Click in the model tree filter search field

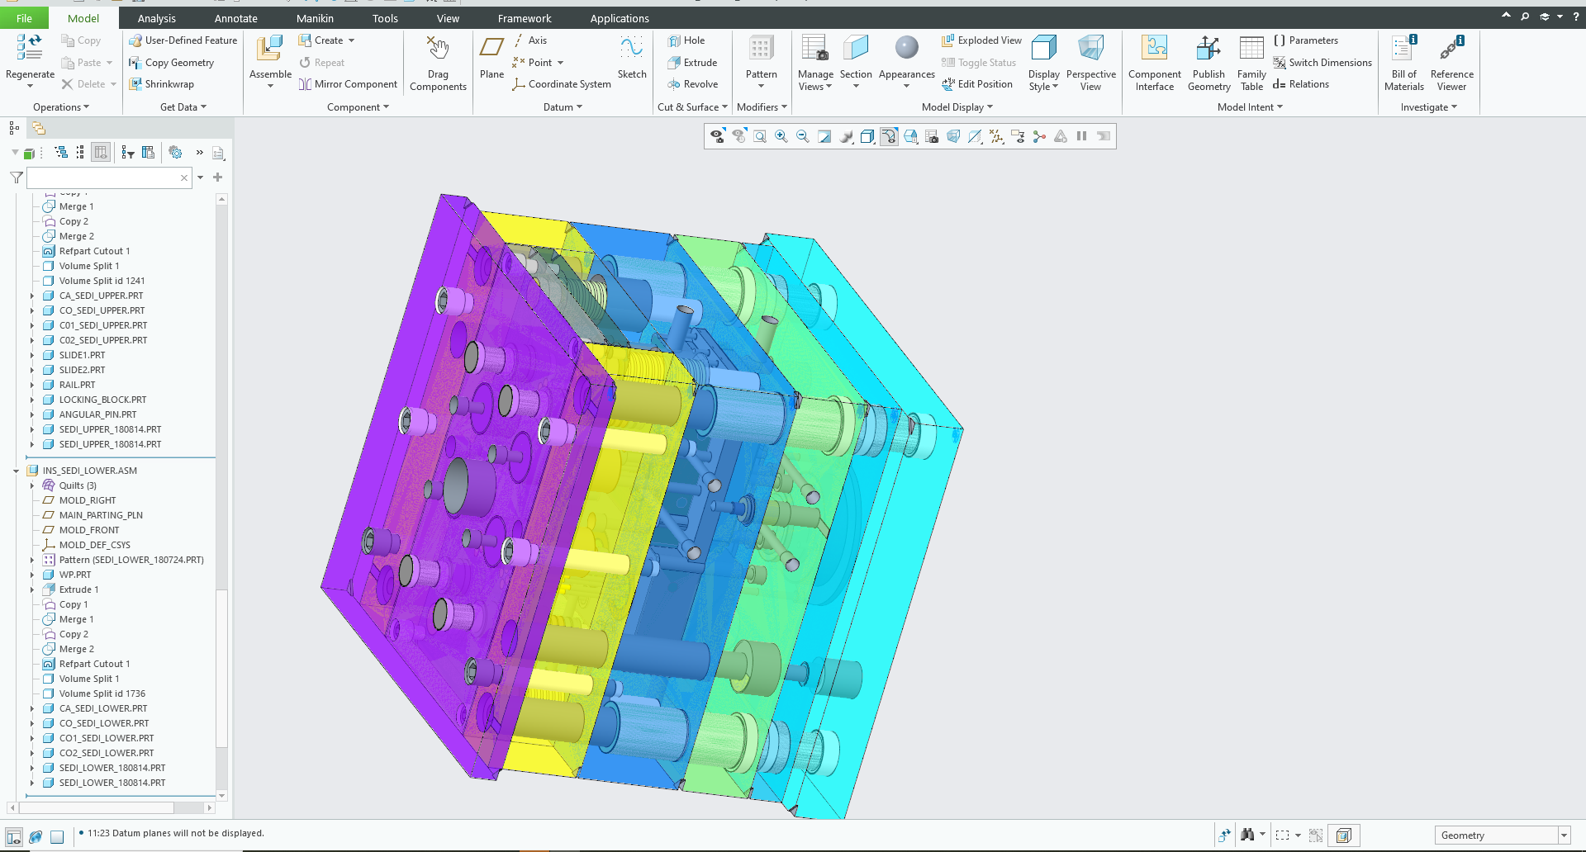pos(103,178)
